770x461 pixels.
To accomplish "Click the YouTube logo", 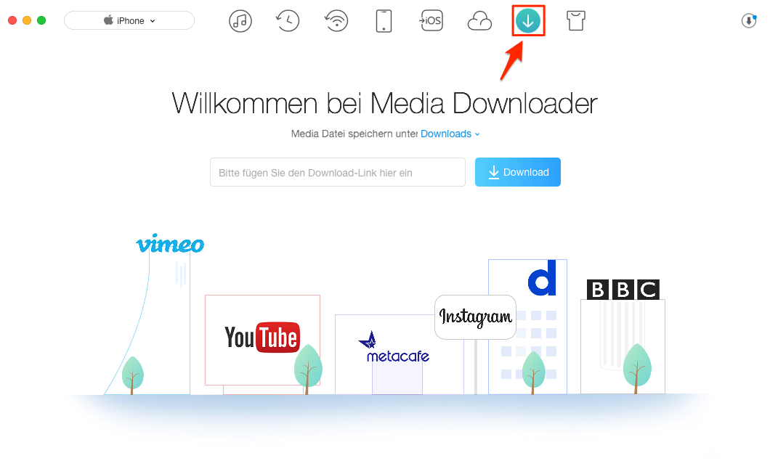I will [x=262, y=338].
